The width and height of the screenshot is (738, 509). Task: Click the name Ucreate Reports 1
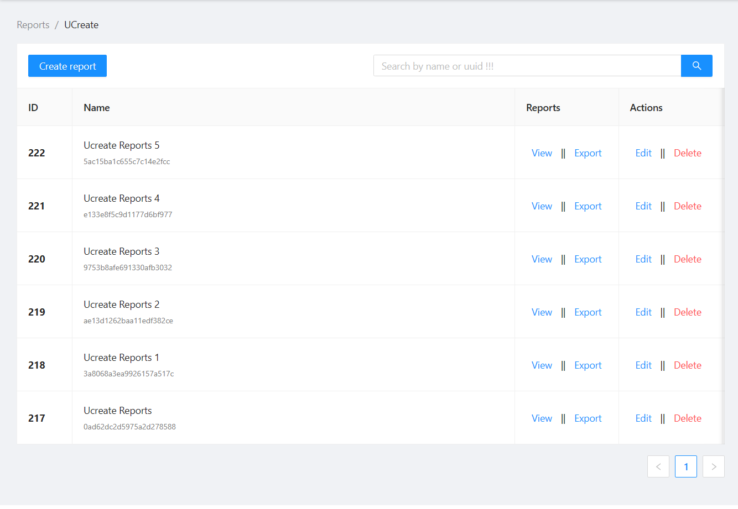pos(122,358)
